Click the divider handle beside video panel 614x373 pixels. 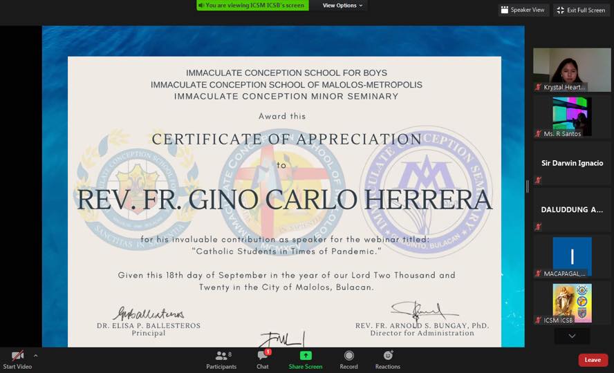tap(528, 186)
